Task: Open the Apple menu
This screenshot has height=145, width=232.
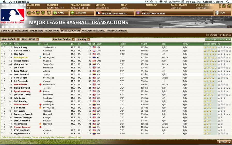Action: click(x=4, y=2)
